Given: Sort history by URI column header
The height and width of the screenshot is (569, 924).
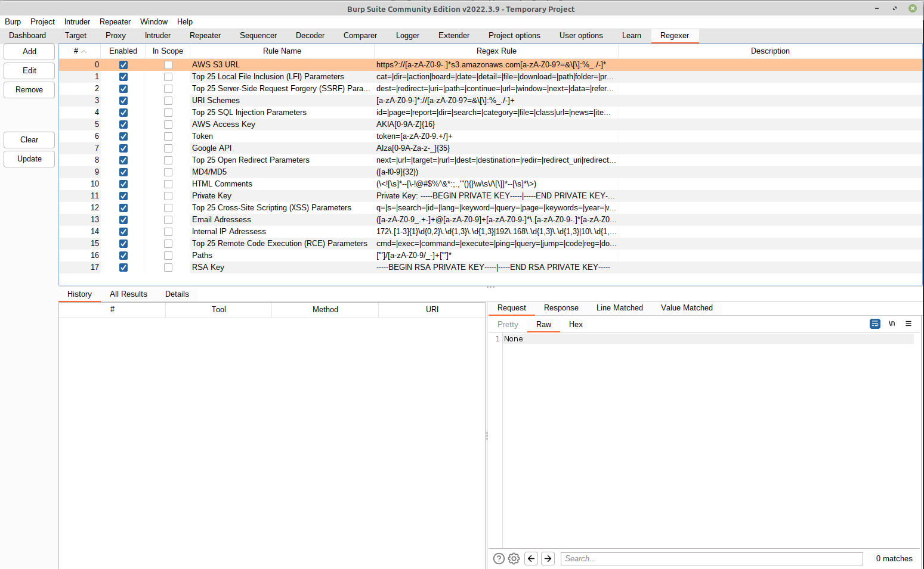Looking at the screenshot, I should pyautogui.click(x=432, y=310).
